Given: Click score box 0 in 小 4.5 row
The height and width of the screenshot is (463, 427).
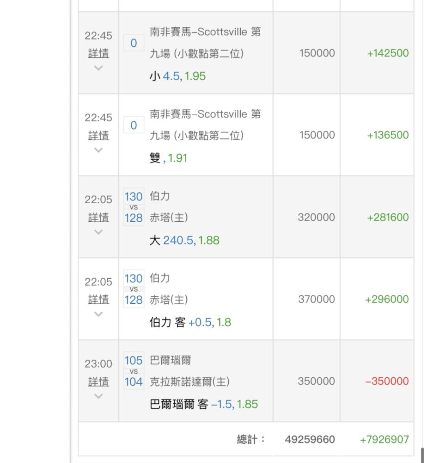Looking at the screenshot, I should 134,44.
